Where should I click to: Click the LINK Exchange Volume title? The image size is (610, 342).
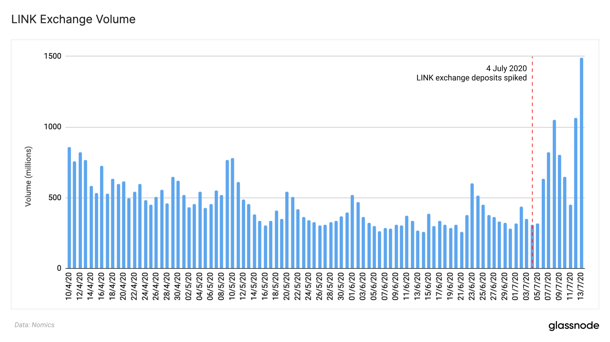(74, 19)
